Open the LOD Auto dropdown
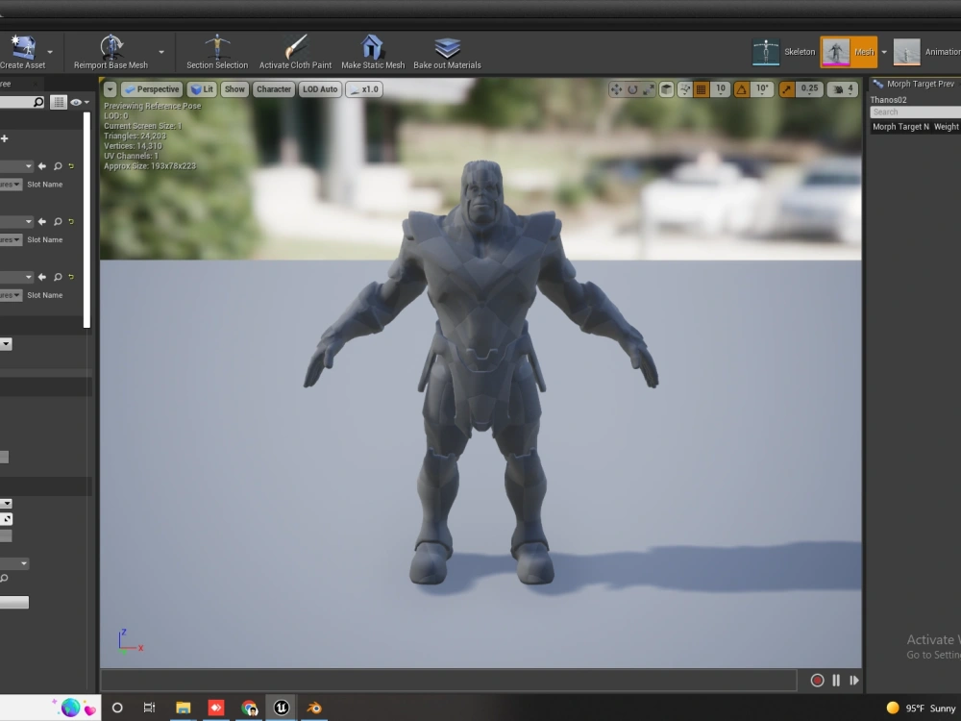961x721 pixels. pyautogui.click(x=319, y=88)
